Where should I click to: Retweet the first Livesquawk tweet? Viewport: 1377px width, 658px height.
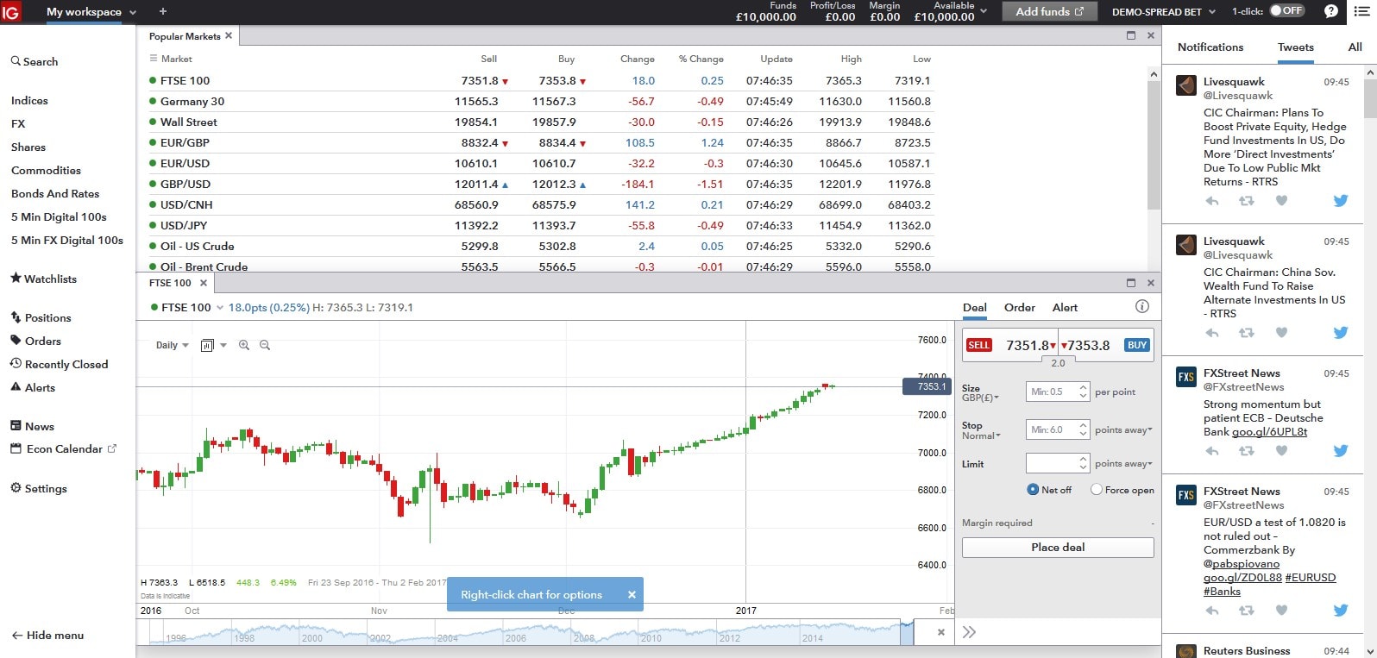pos(1247,201)
